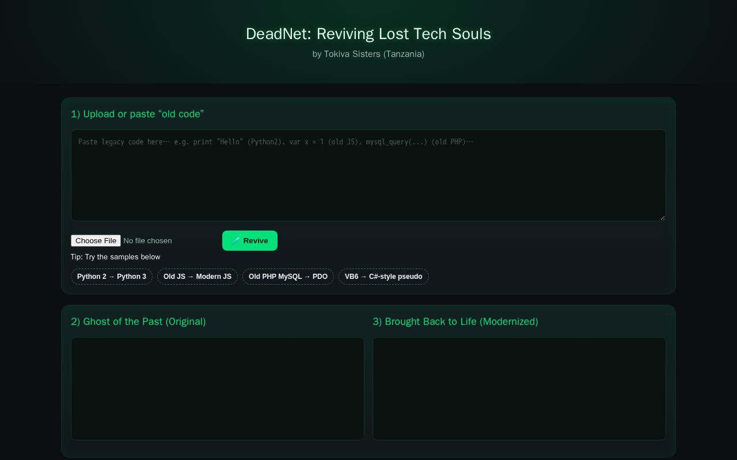Click the 'No file chosen' text
This screenshot has width=737, height=460.
click(147, 240)
